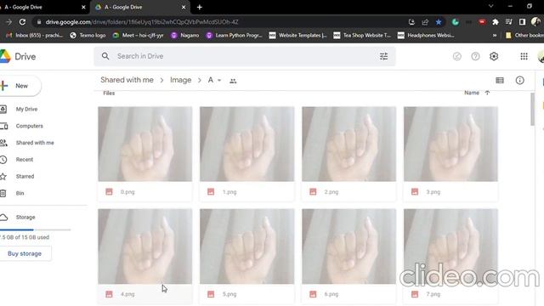544x306 pixels.
Task: Select 6.png thumbnail
Action: point(349,246)
